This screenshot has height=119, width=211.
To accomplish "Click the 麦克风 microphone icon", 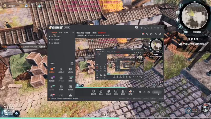I will click(x=123, y=92).
